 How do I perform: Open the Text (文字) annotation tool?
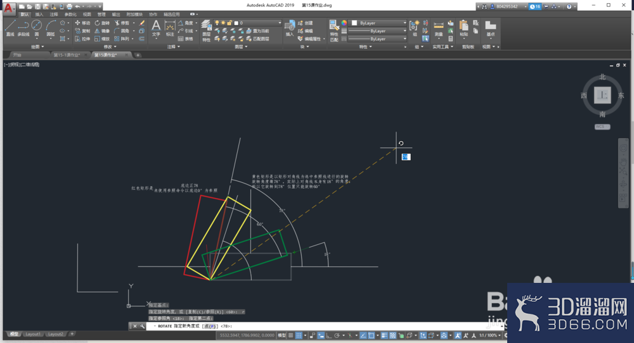(x=156, y=28)
